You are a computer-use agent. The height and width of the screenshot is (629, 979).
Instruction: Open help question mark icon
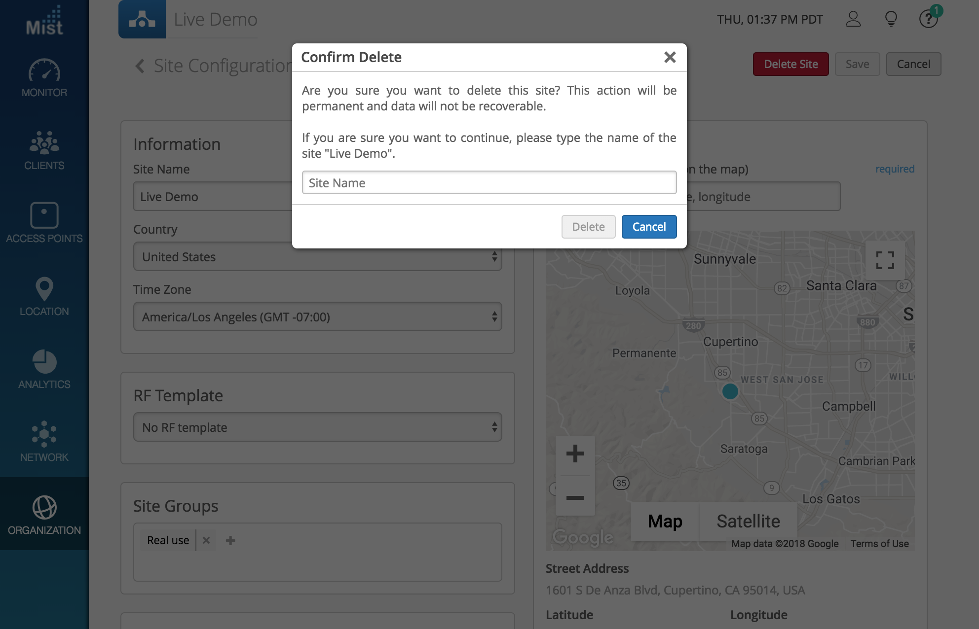click(x=928, y=19)
